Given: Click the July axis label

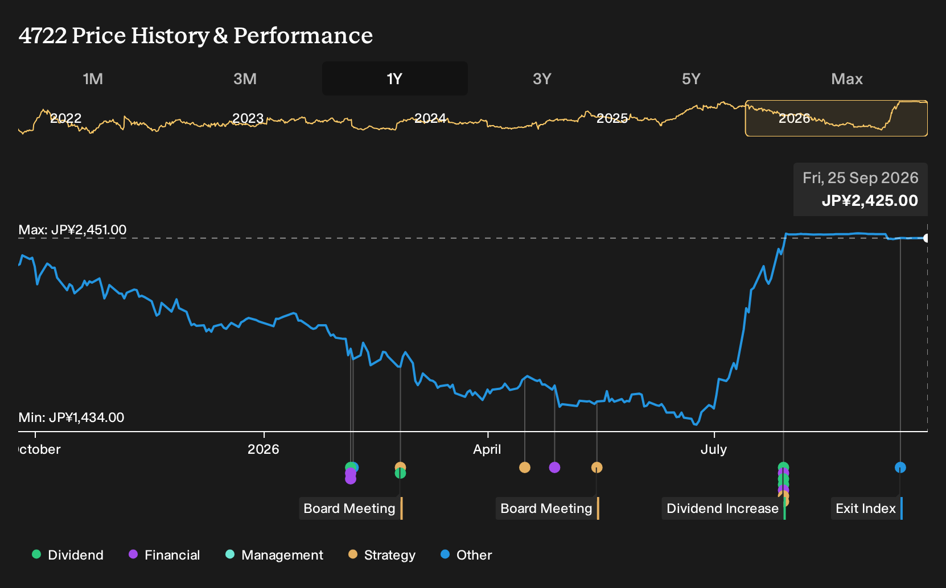Looking at the screenshot, I should tap(714, 449).
